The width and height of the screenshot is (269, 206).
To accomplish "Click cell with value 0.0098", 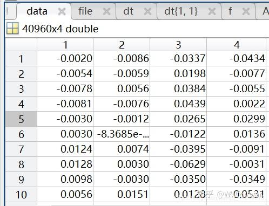I will [x=65, y=180].
